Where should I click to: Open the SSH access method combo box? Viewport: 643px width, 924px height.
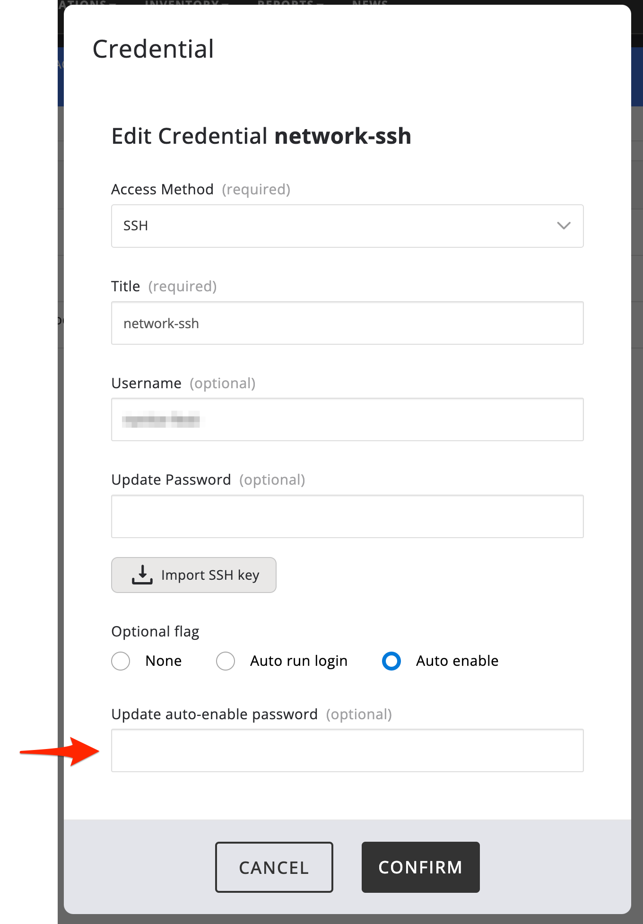331,226
